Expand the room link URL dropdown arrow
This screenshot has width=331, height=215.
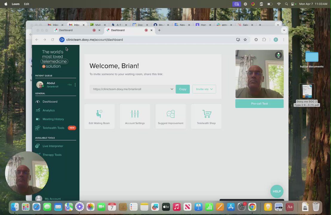(172, 89)
